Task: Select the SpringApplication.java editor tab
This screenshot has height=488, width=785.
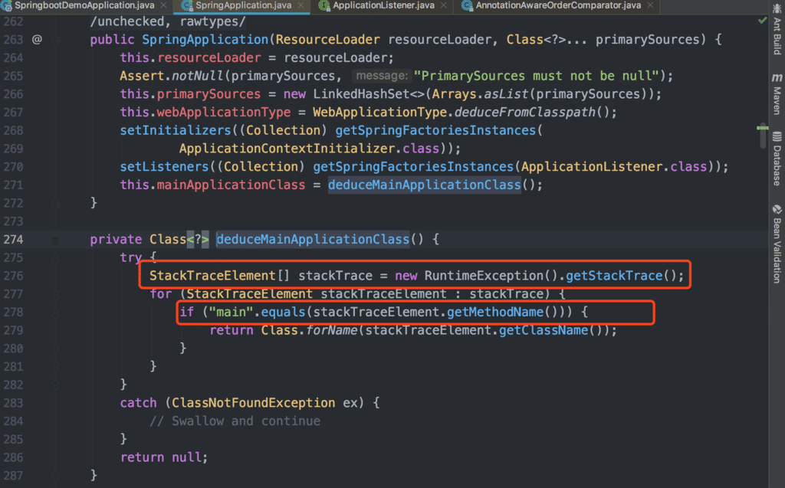Action: click(243, 5)
